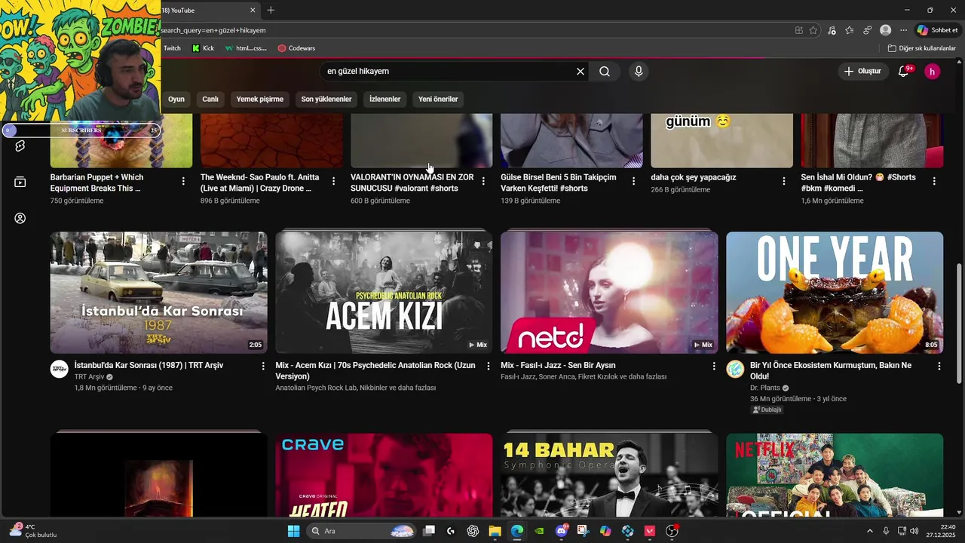965x543 pixels.
Task: Open netd Fasıl-ı Jazz mix thumbnail
Action: 609,293
